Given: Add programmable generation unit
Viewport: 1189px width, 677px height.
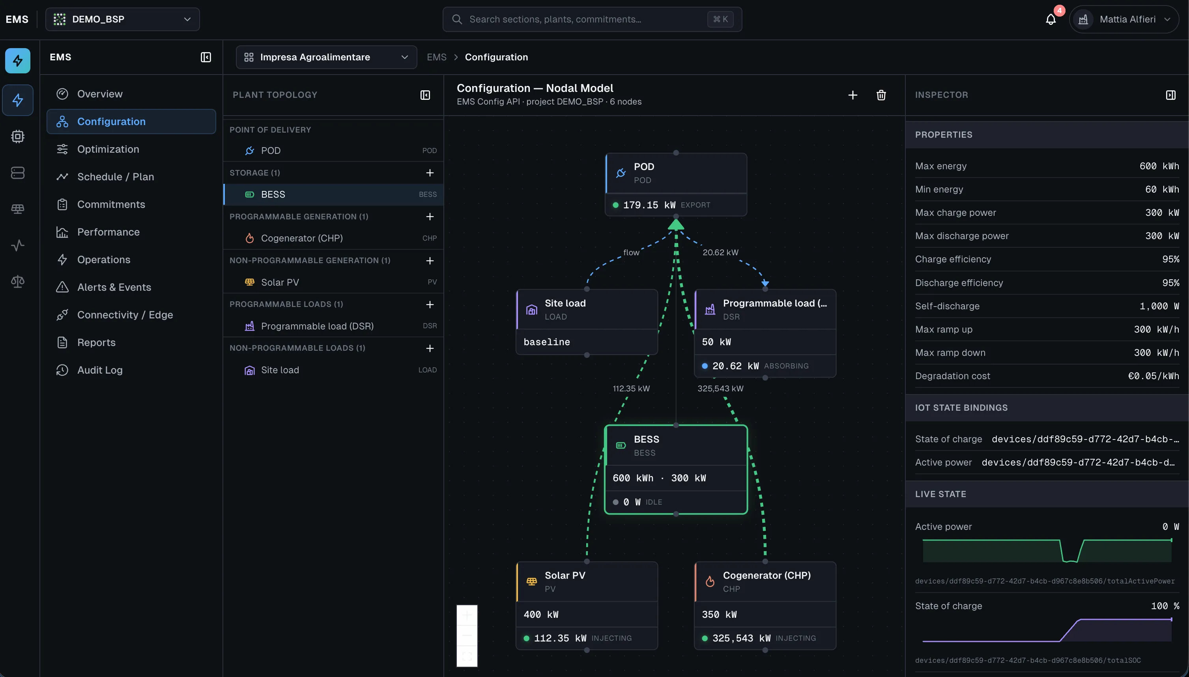Looking at the screenshot, I should [x=430, y=217].
